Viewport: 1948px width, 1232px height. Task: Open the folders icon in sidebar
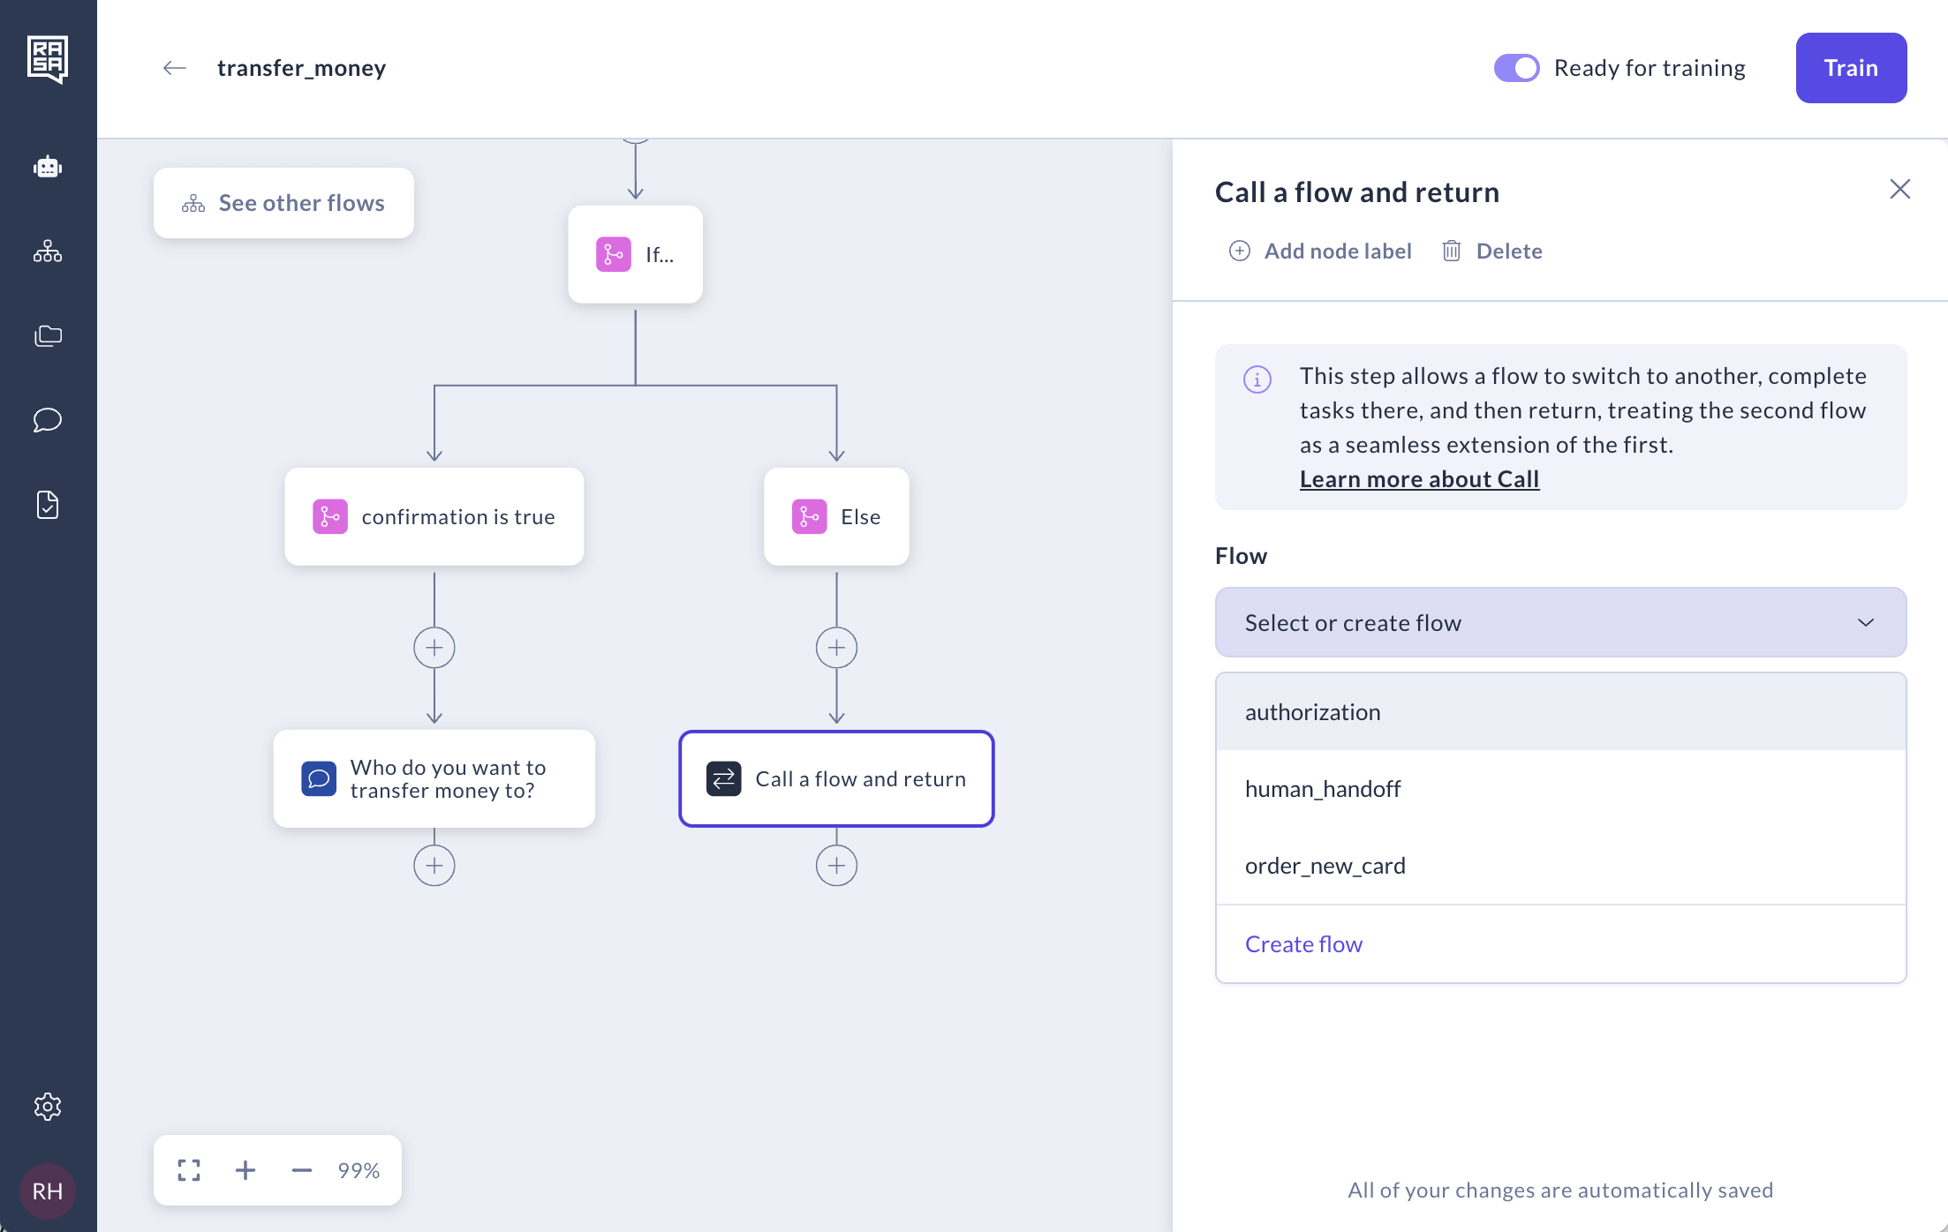click(x=48, y=335)
